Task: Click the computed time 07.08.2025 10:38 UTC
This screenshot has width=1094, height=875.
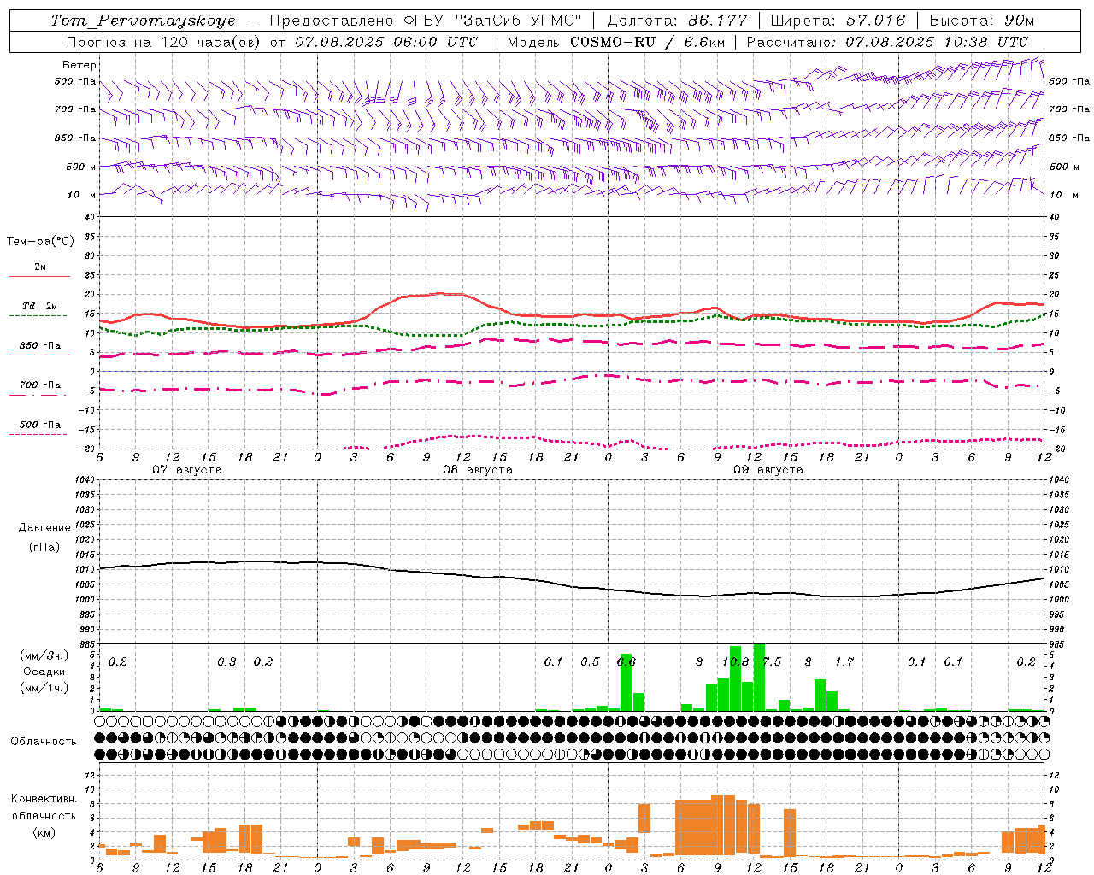Action: [x=937, y=41]
